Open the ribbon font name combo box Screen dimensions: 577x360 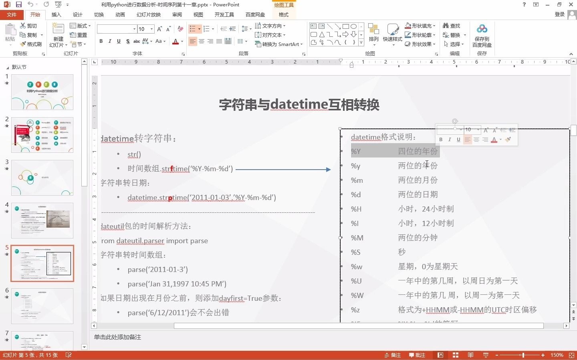(x=117, y=29)
